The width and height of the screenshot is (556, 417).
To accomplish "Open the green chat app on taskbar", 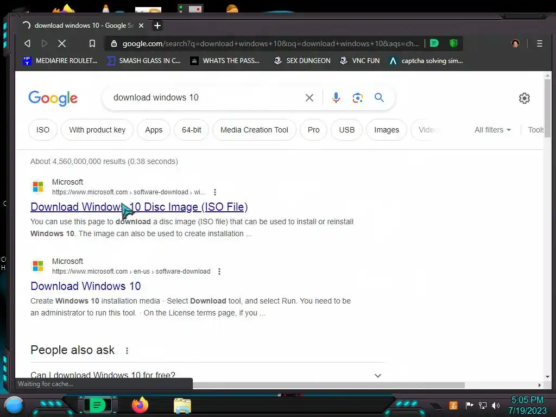I will tap(98, 405).
